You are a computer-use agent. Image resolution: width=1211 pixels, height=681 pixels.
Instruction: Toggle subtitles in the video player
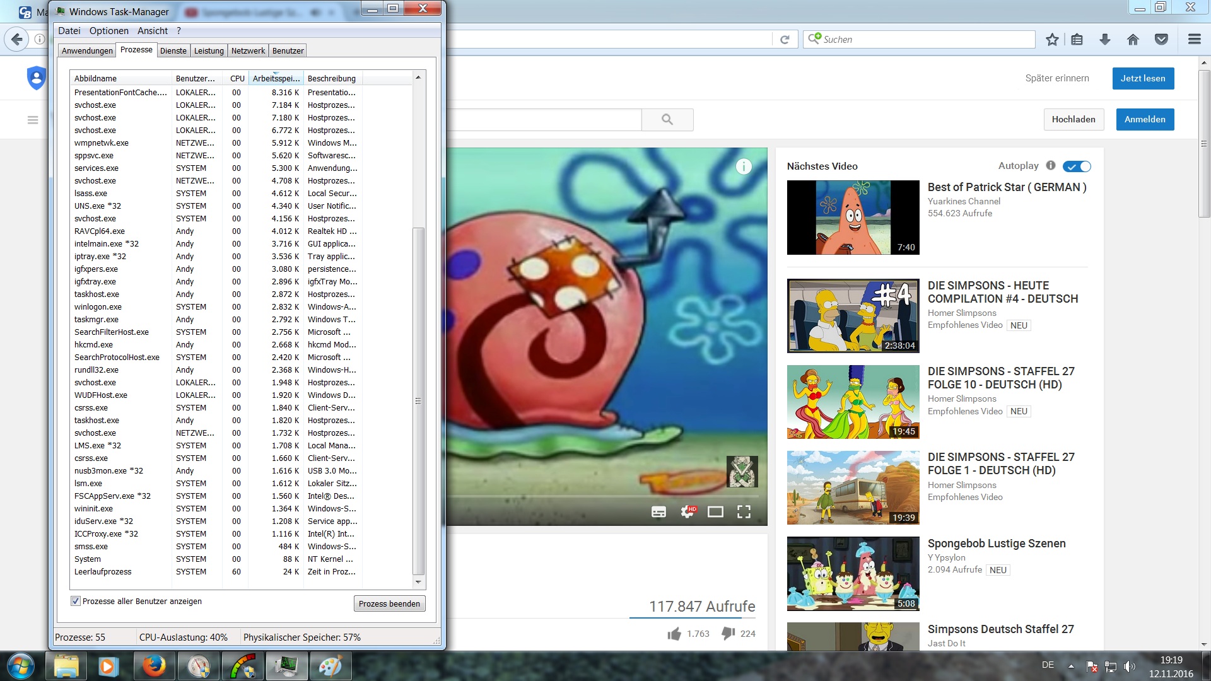(658, 512)
